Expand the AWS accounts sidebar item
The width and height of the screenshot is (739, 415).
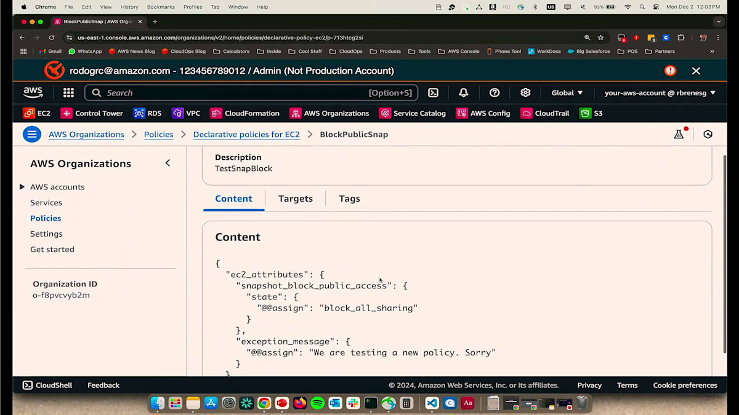22,187
